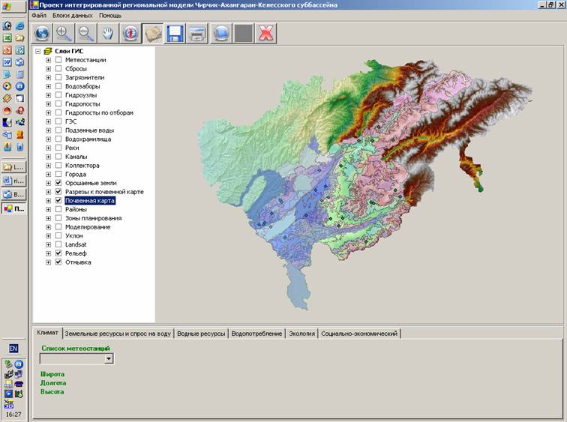
Task: Click the save floppy disk icon
Action: [175, 33]
